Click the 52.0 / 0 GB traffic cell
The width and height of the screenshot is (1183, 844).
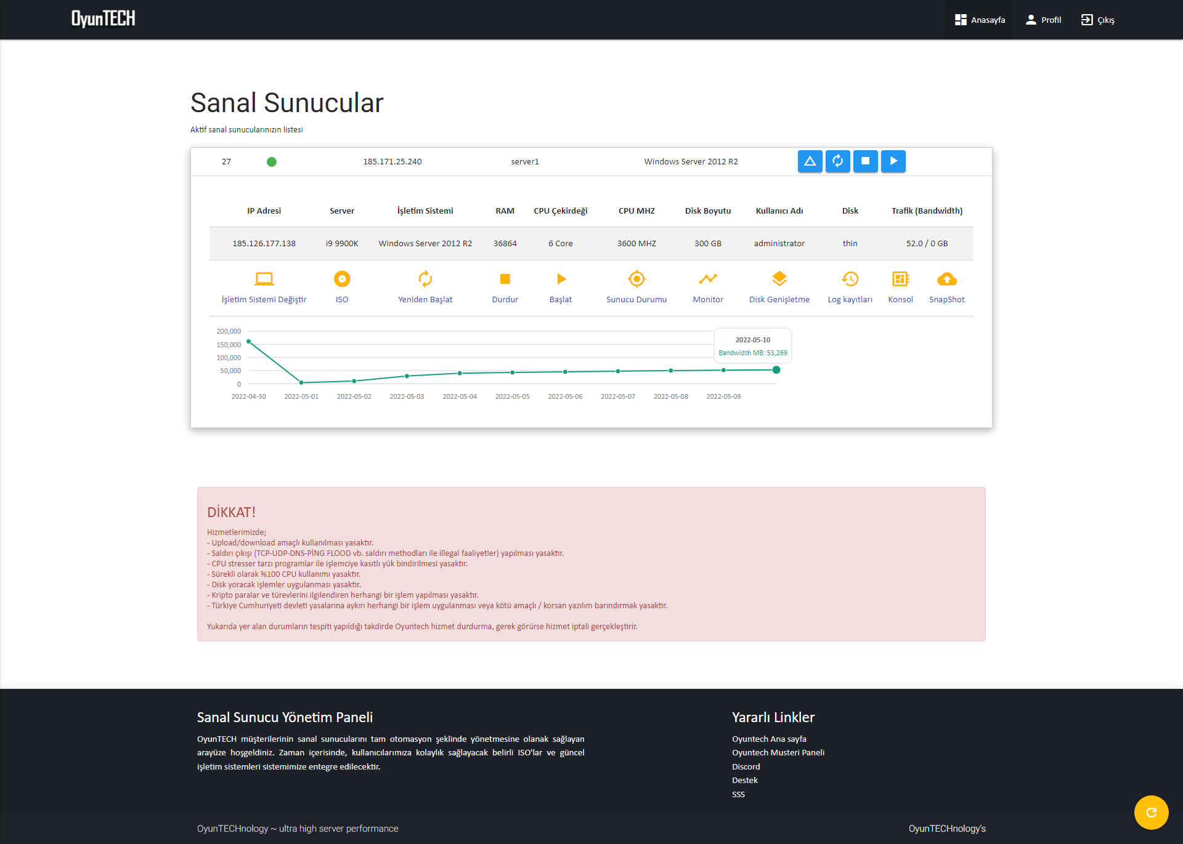[927, 244]
